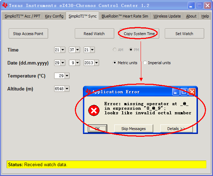The image size is (213, 176).
Task: Switch to Key Config tab
Action: pyautogui.click(x=54, y=16)
